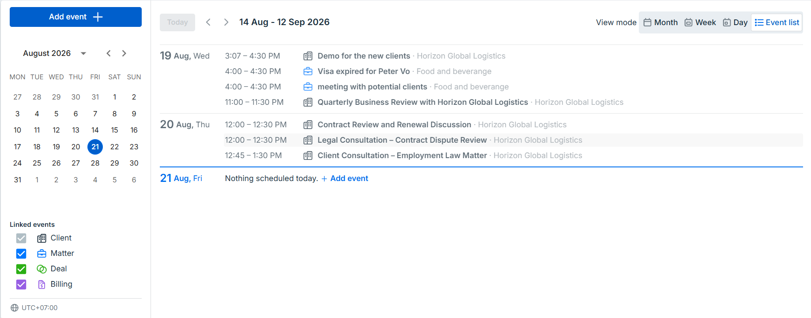811x318 pixels.
Task: Click Food and beverange after Visa expired event
Action: (x=454, y=71)
